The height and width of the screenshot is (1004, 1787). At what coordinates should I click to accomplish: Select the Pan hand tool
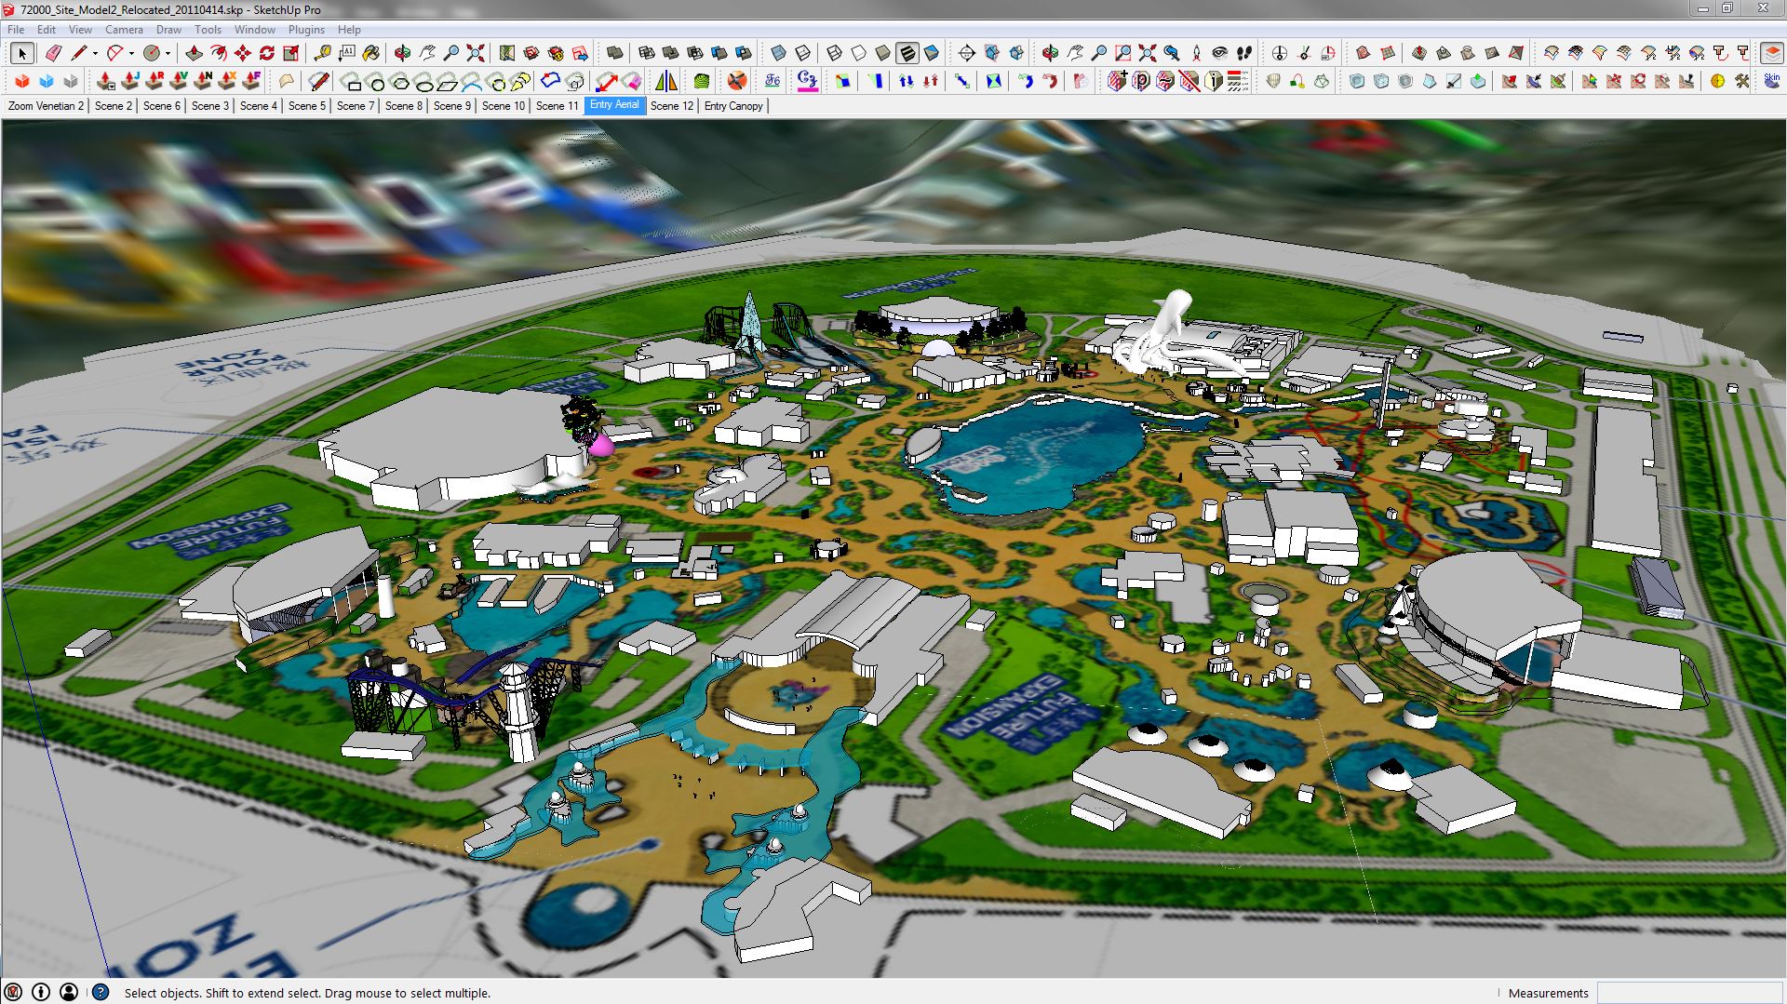pyautogui.click(x=427, y=53)
